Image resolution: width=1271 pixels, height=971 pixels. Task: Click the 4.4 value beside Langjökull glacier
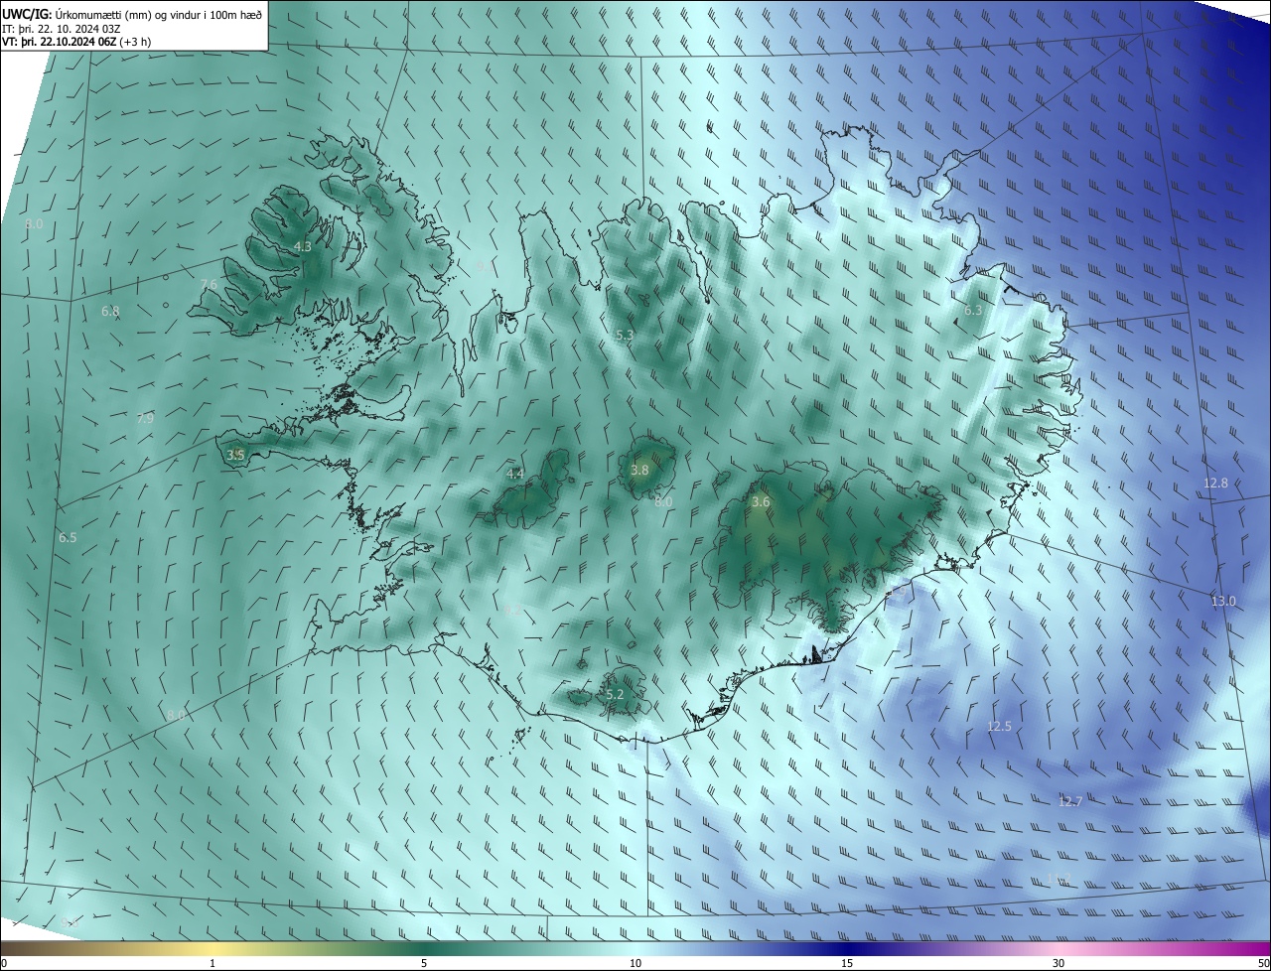pyautogui.click(x=515, y=474)
